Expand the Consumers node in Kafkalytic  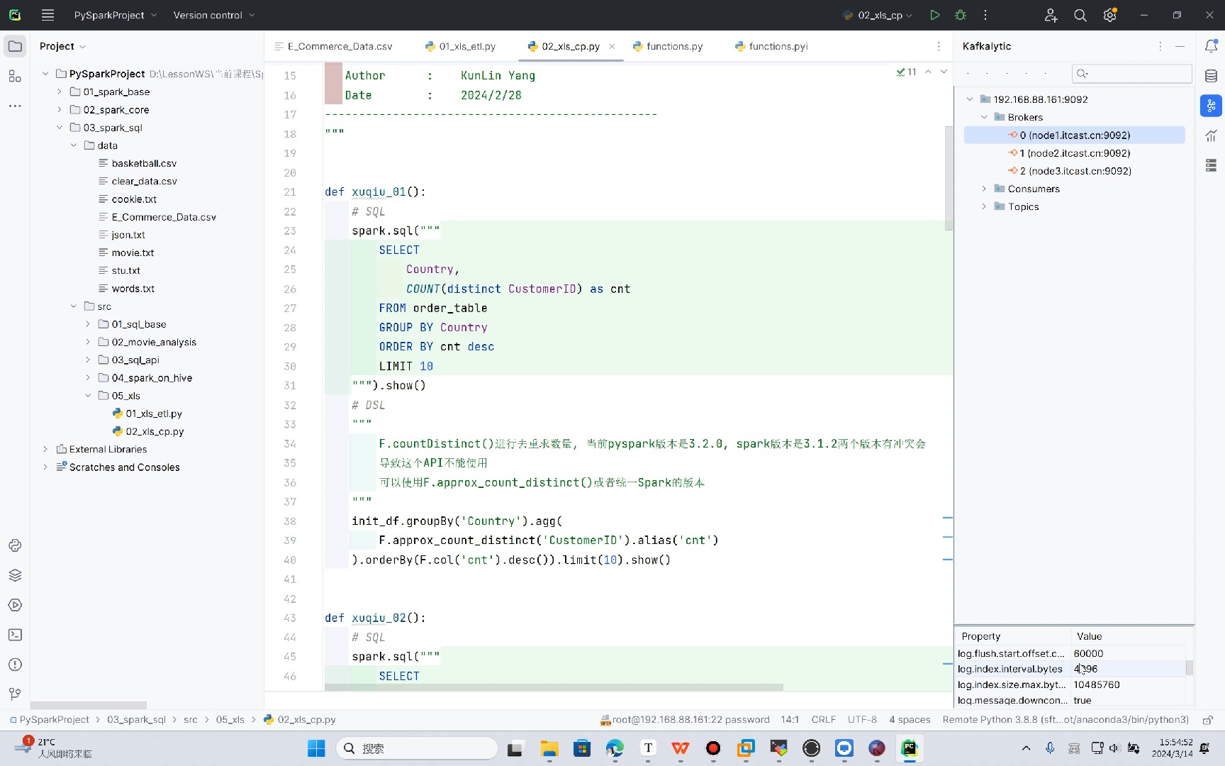click(984, 189)
